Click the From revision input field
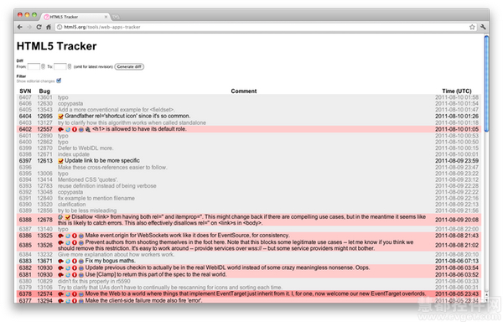 [34, 67]
